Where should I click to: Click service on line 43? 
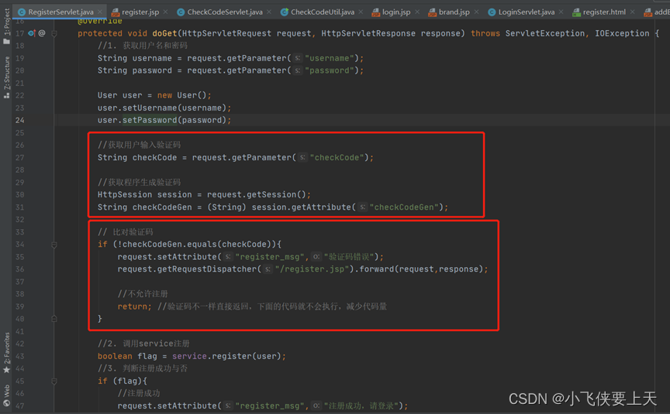click(189, 356)
